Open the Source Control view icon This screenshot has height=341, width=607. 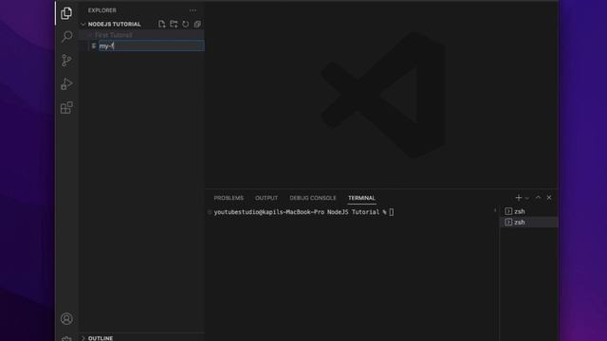click(66, 60)
